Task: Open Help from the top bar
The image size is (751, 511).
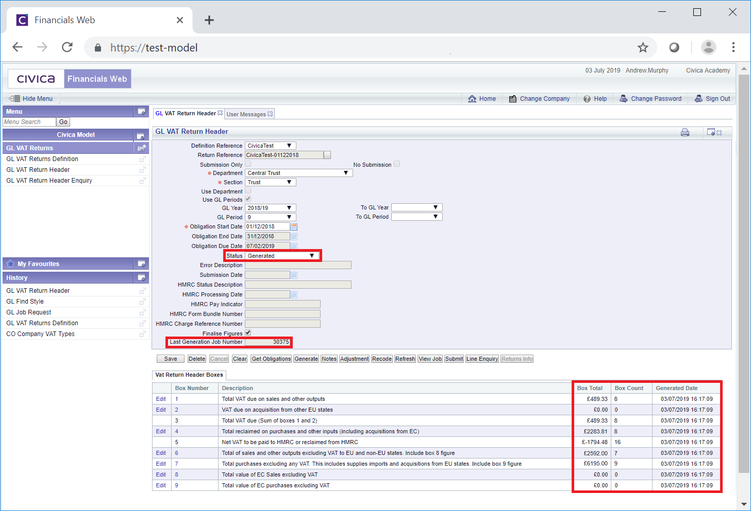Action: pyautogui.click(x=595, y=99)
